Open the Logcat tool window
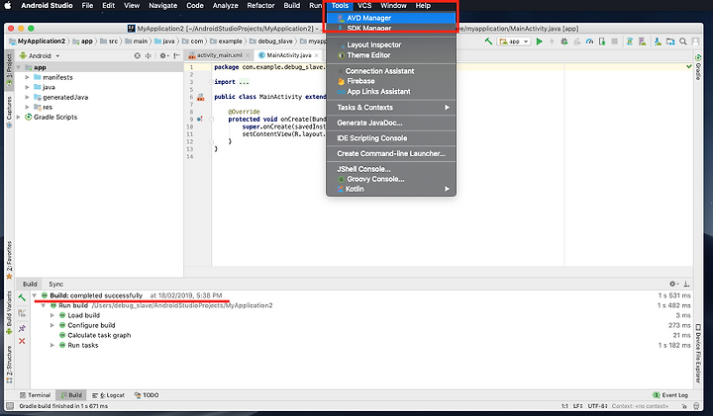The image size is (713, 416). tap(108, 395)
